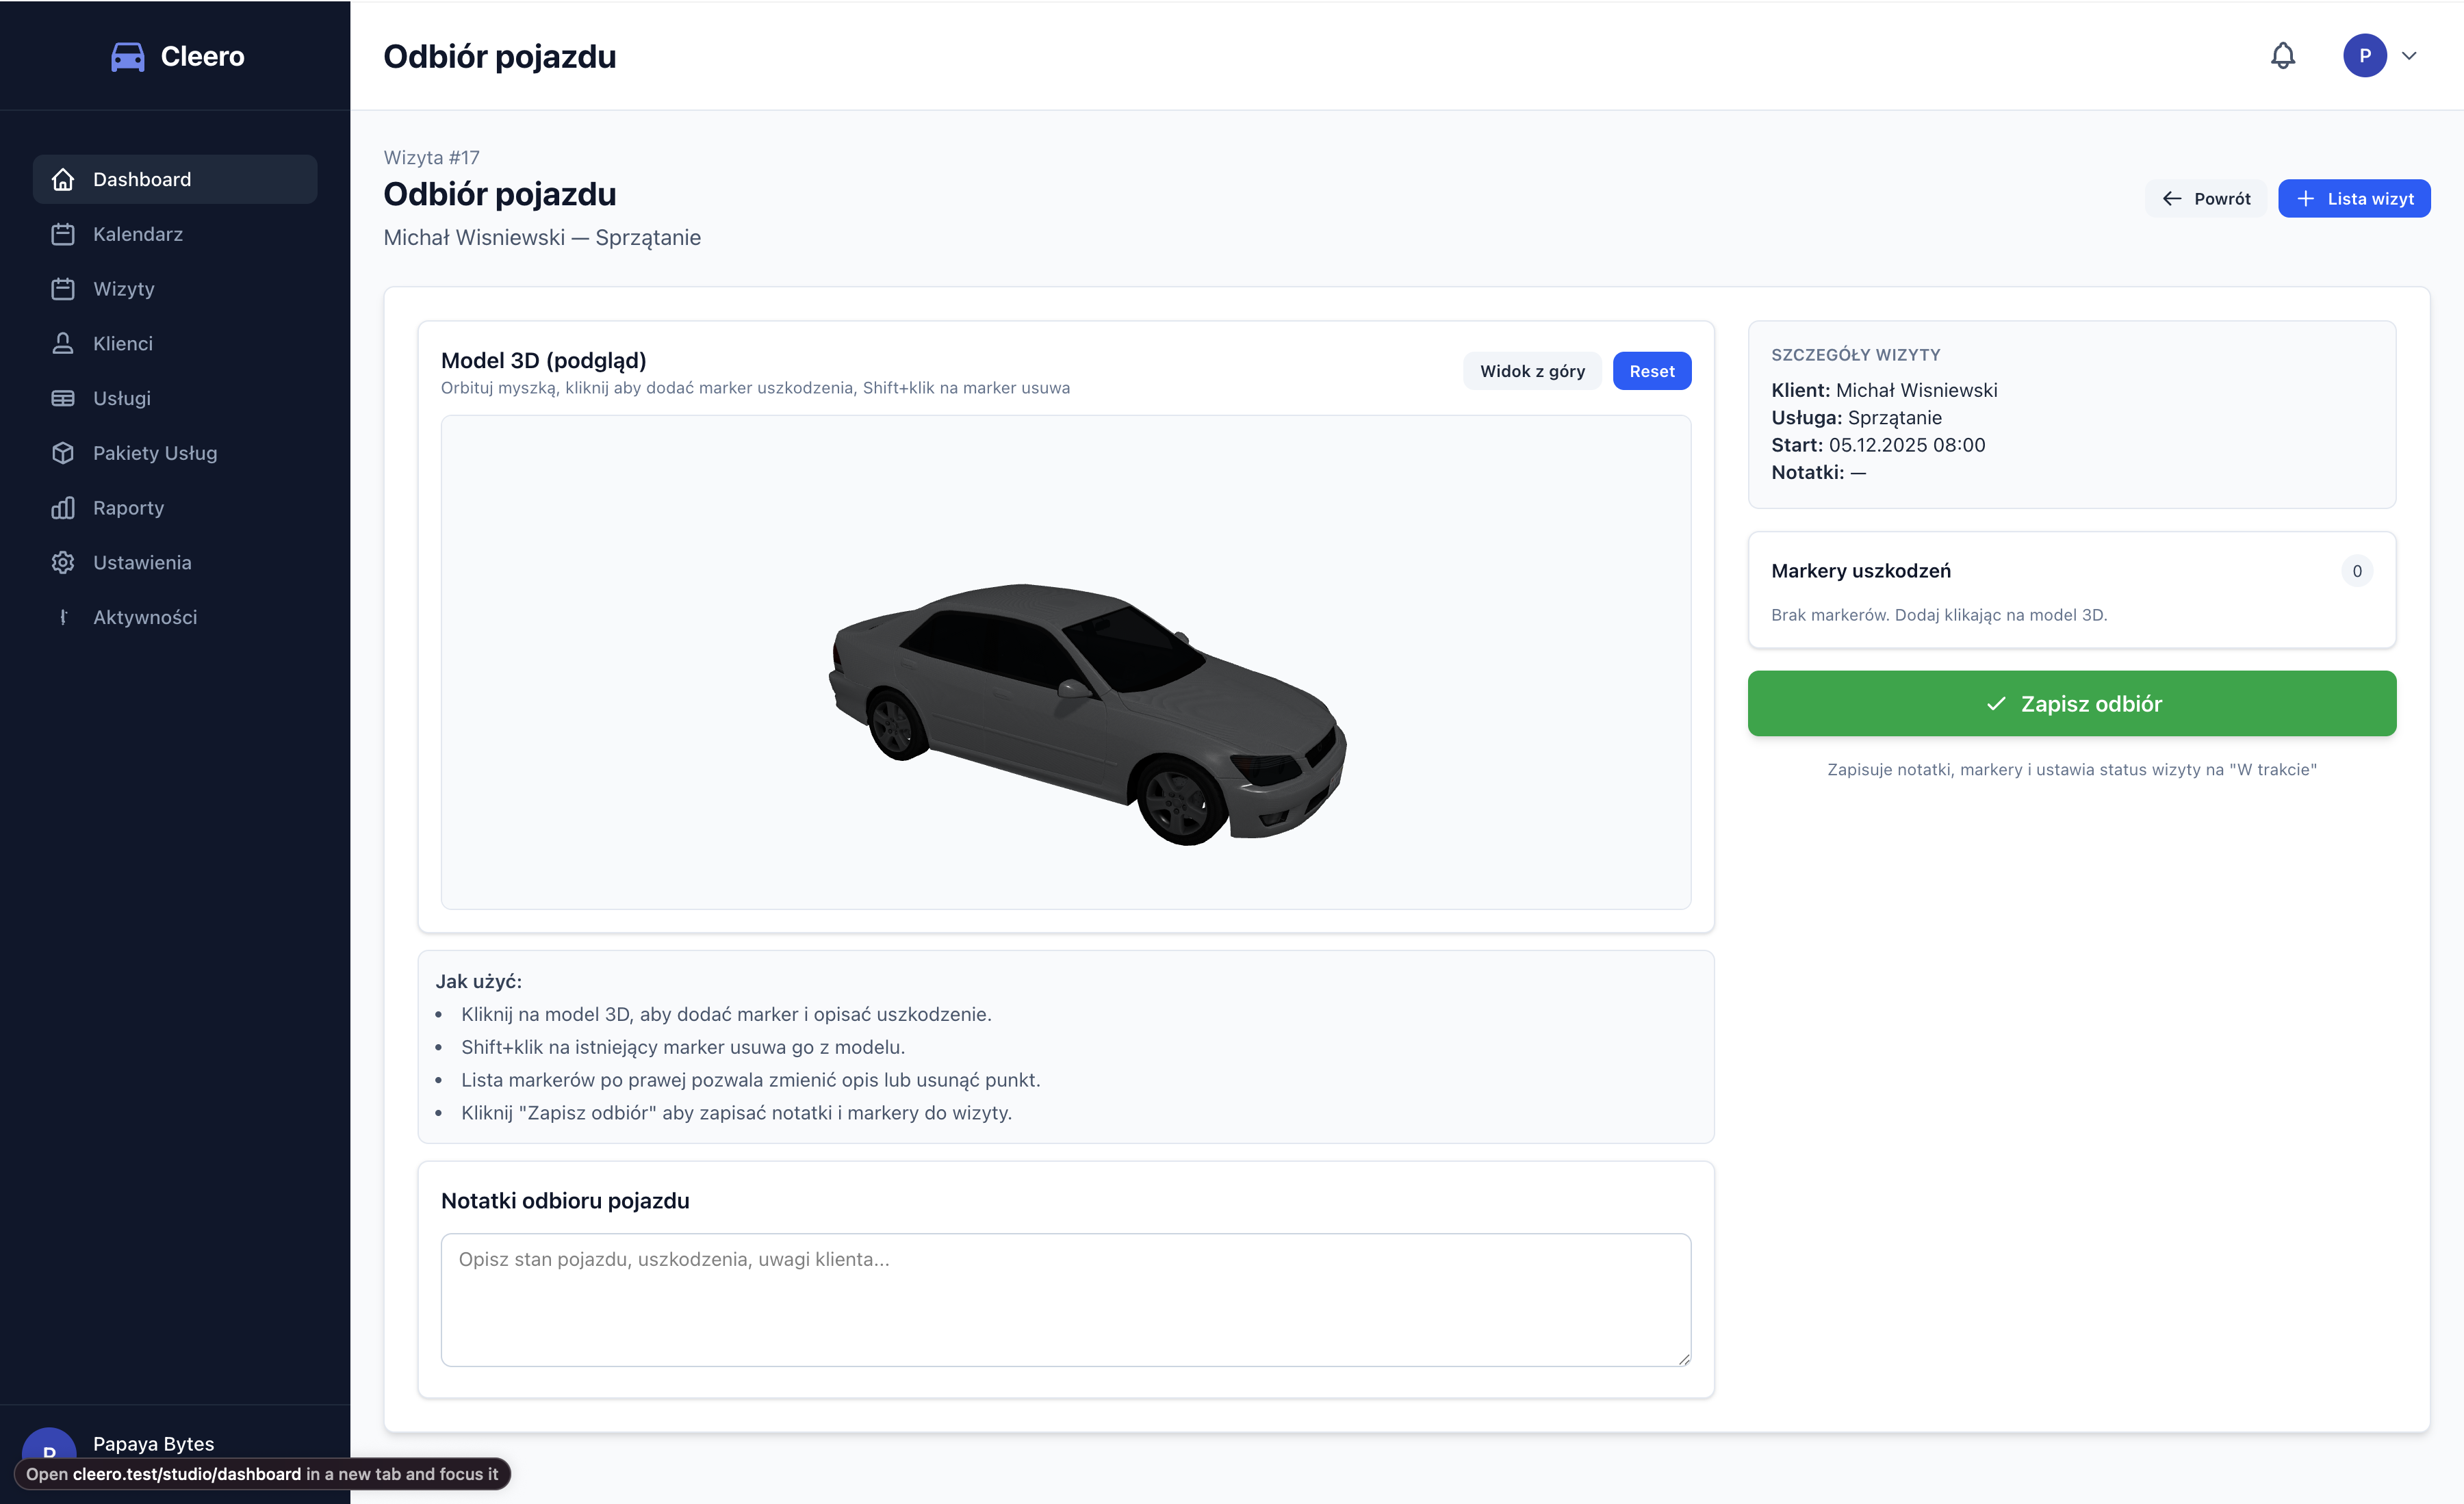2464x1504 pixels.
Task: Focus the vehicle pickup notes textarea
Action: pyautogui.click(x=1065, y=1299)
